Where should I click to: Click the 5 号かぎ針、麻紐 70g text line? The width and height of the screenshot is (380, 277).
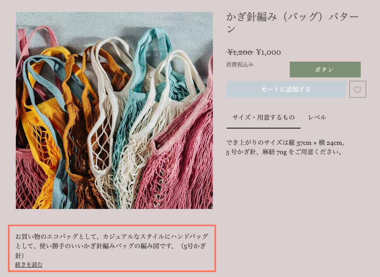tap(284, 152)
